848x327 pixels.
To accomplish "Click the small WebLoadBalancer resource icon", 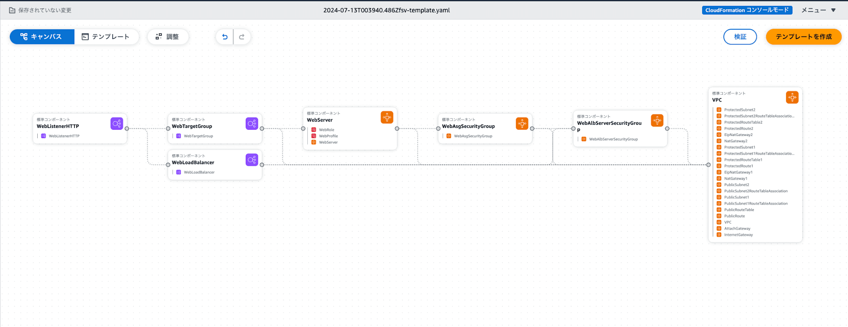I will (179, 172).
